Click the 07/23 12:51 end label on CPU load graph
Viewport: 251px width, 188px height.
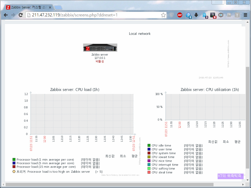pyautogui.click(x=134, y=143)
